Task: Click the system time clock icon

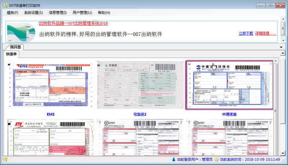Action: pos(217,160)
